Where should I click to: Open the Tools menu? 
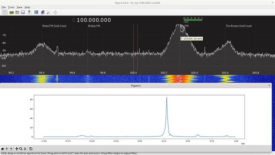coord(11,7)
